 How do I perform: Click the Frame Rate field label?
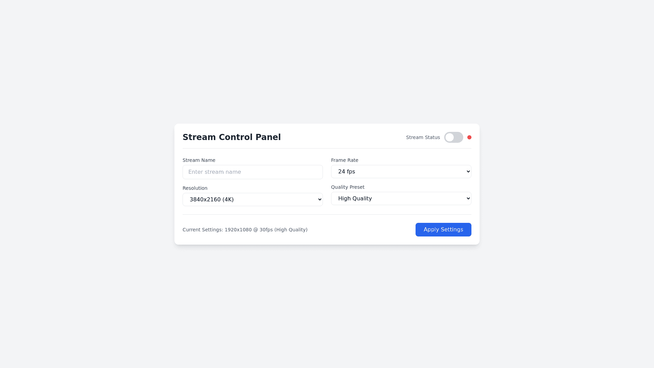tap(344, 160)
